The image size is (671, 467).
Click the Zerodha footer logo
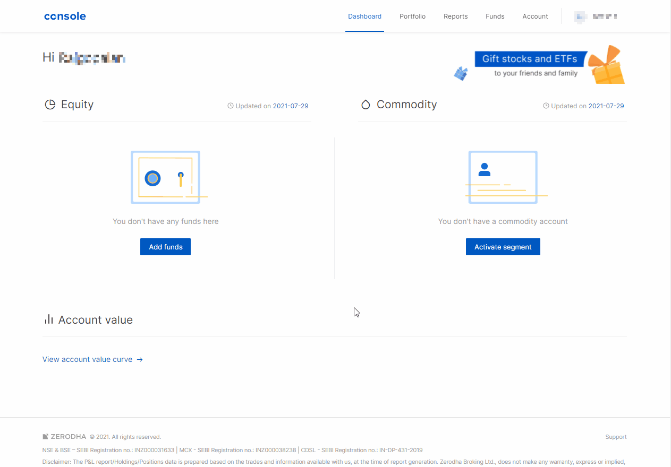tap(64, 437)
